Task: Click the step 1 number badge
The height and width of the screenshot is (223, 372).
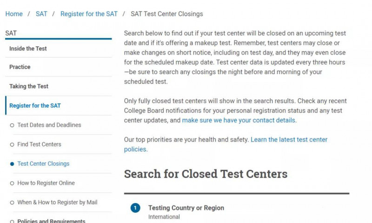Action: click(135, 208)
